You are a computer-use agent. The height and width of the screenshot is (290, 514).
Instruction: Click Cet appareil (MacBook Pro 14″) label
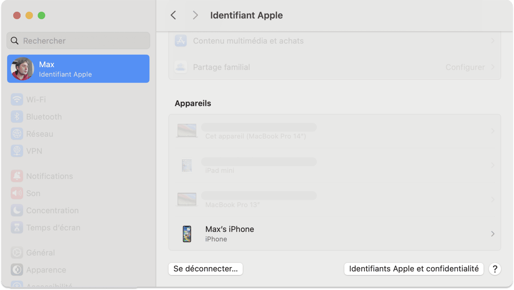click(256, 136)
